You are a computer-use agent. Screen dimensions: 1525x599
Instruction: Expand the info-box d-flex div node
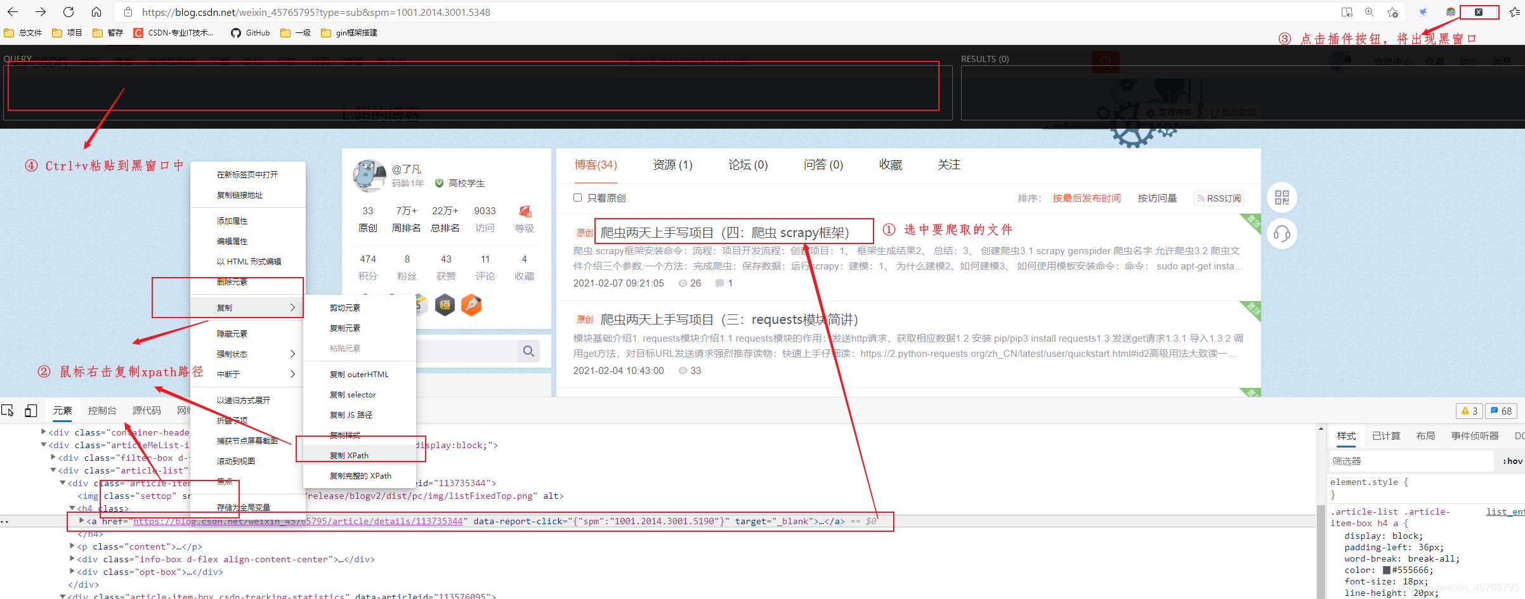click(72, 558)
